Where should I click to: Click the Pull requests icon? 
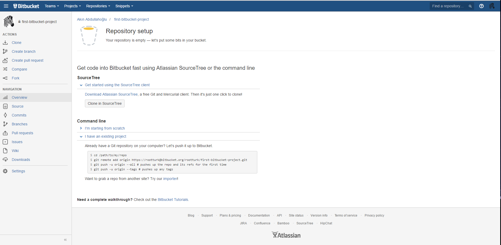(5, 133)
